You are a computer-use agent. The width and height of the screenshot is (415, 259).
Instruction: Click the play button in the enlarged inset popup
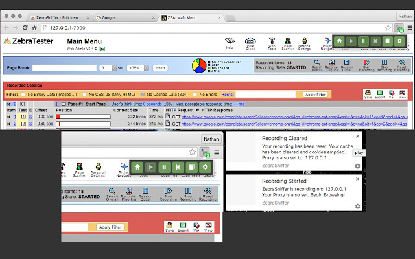tap(150, 167)
